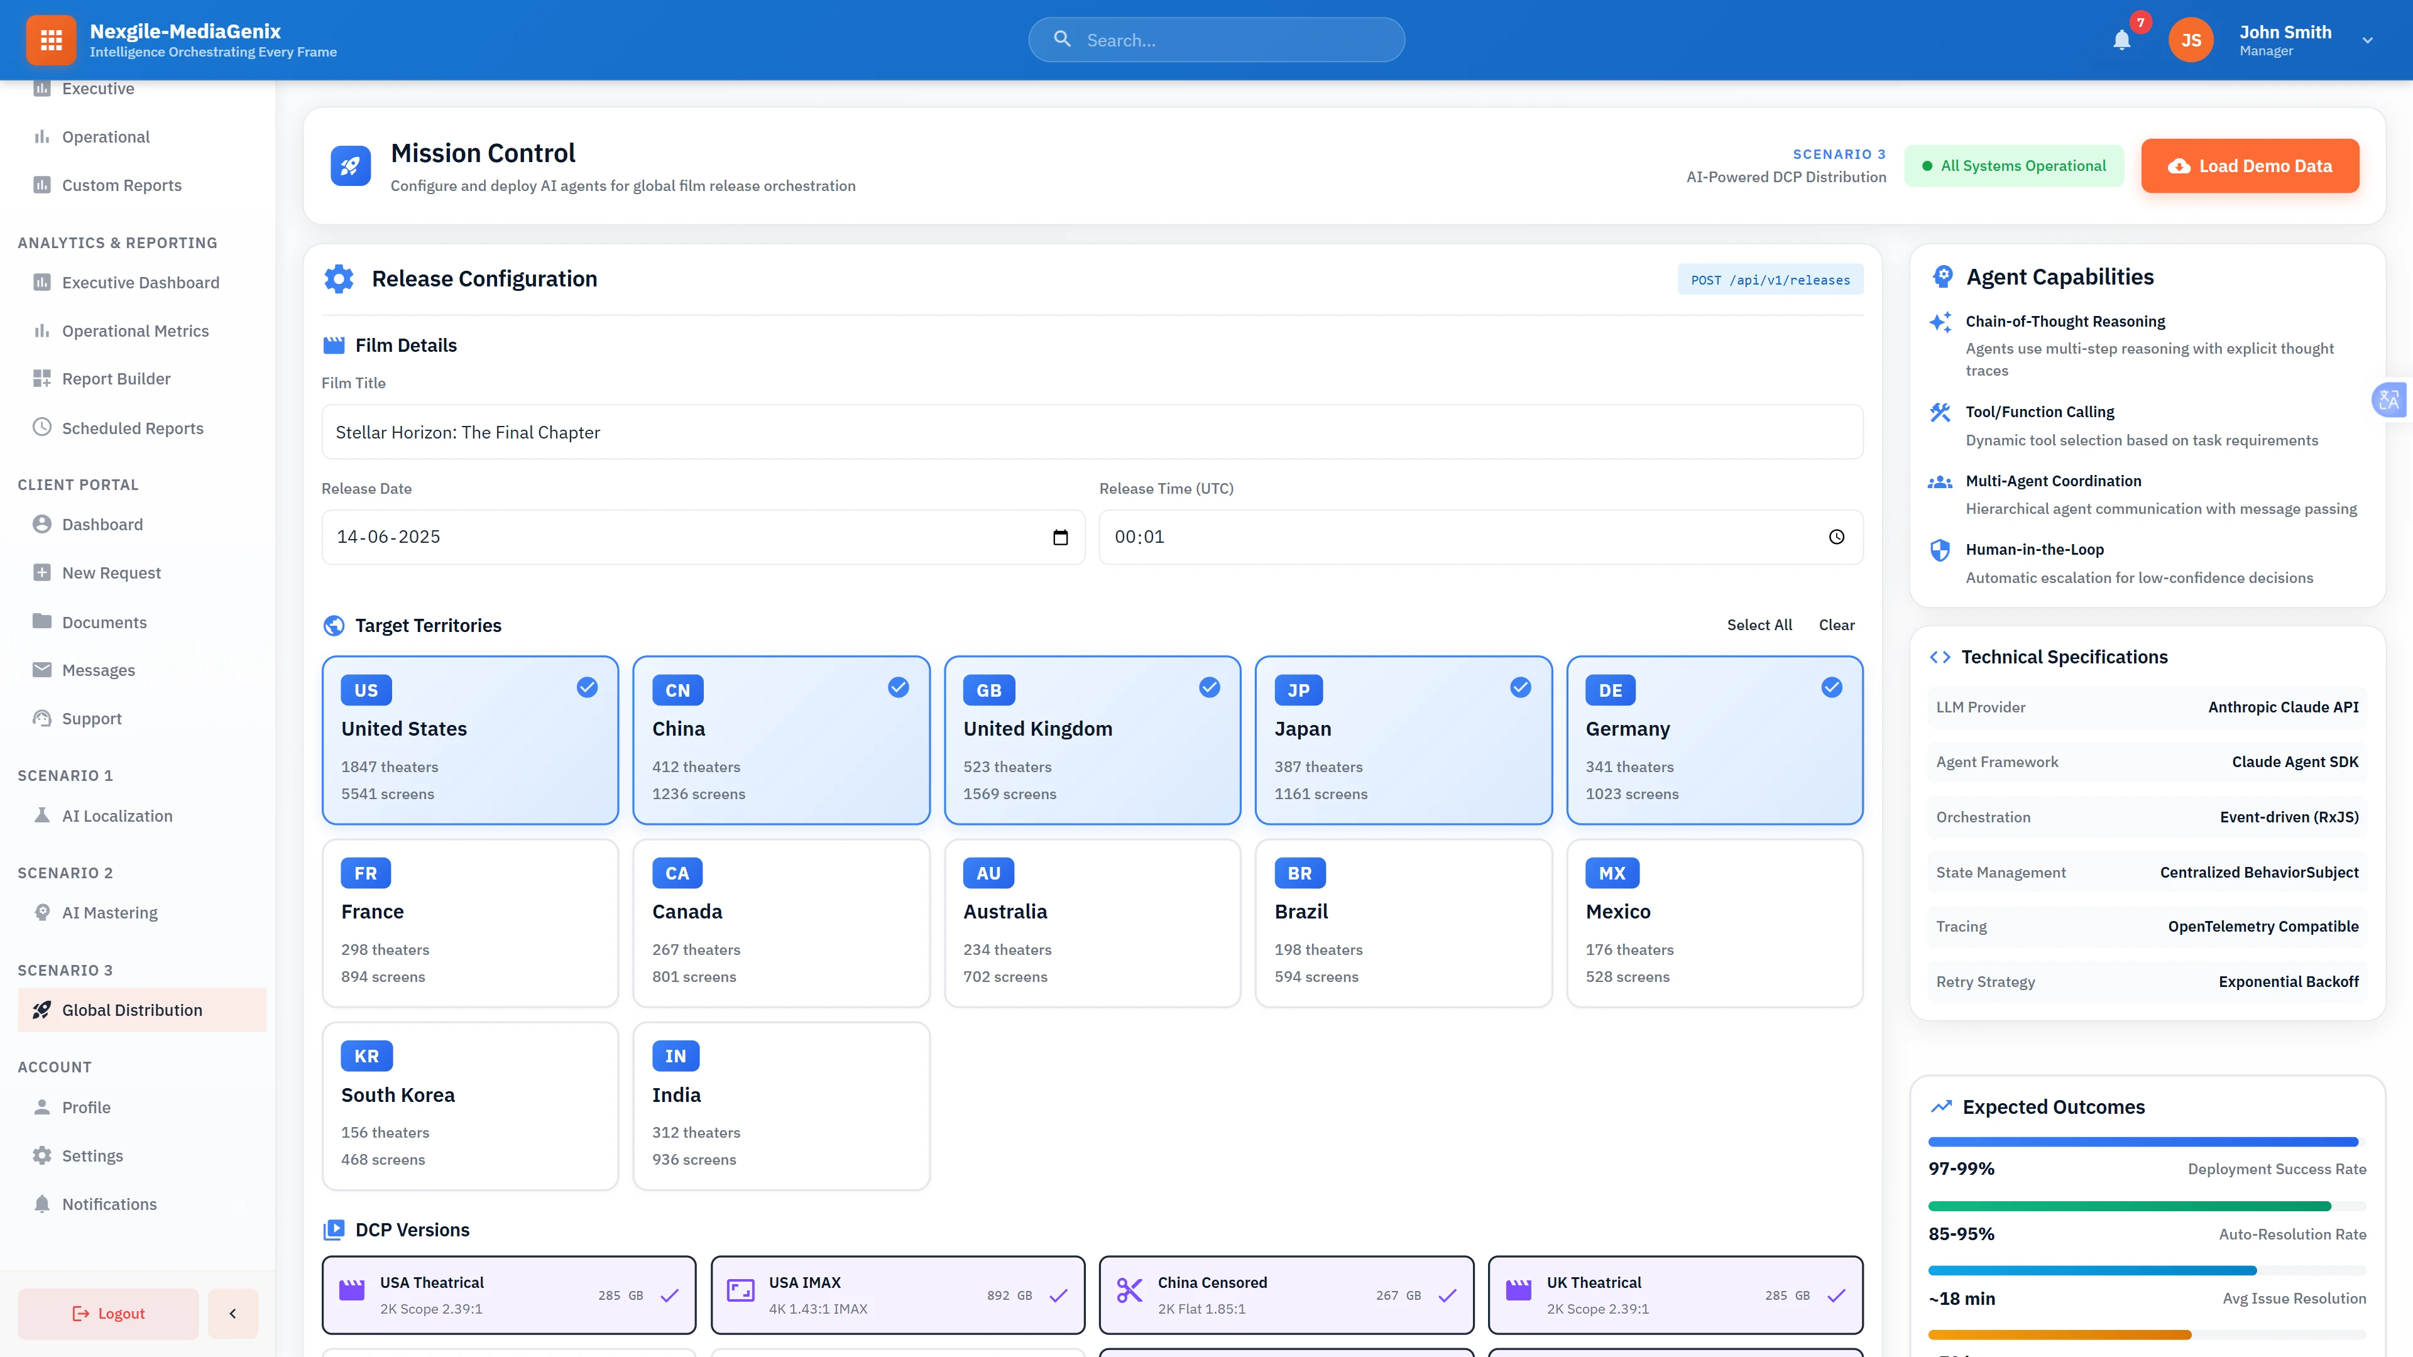
Task: Expand the John Smith profile menu chevron
Action: click(2368, 40)
